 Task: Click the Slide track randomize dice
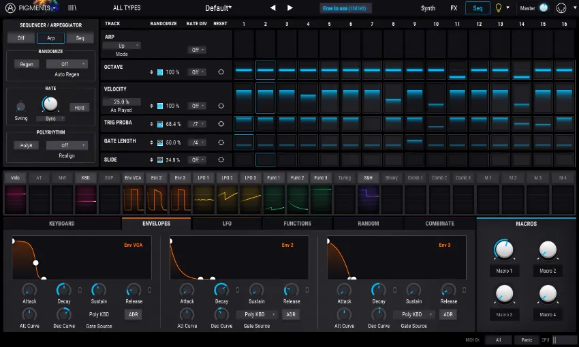(x=160, y=160)
